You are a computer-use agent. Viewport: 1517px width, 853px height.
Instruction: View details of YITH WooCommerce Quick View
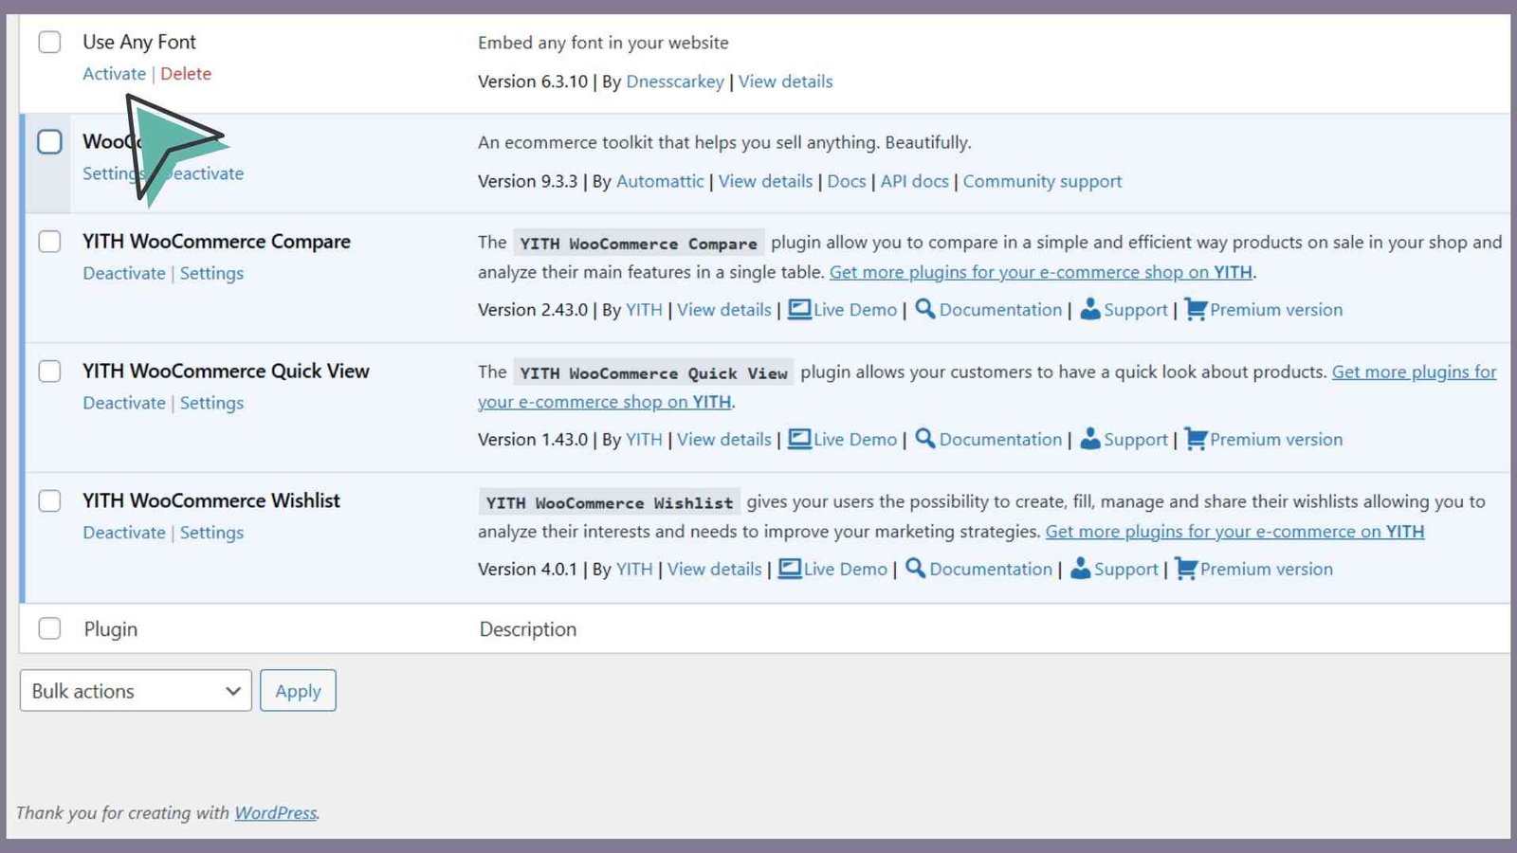click(x=724, y=440)
